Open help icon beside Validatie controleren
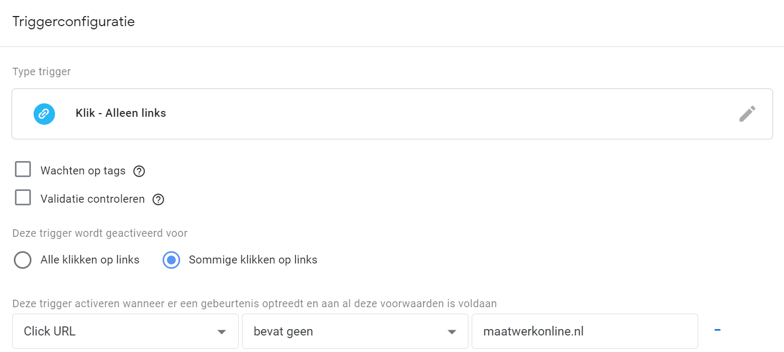The image size is (784, 352). [158, 199]
